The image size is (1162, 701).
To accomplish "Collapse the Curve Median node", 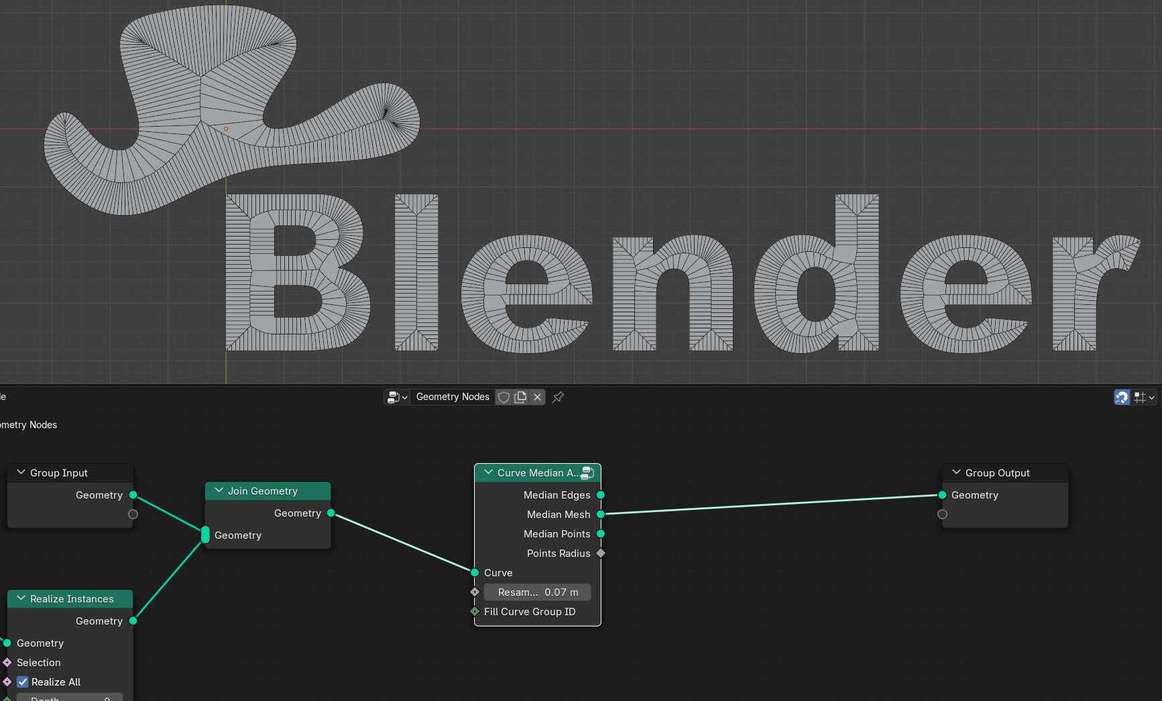I will 488,472.
